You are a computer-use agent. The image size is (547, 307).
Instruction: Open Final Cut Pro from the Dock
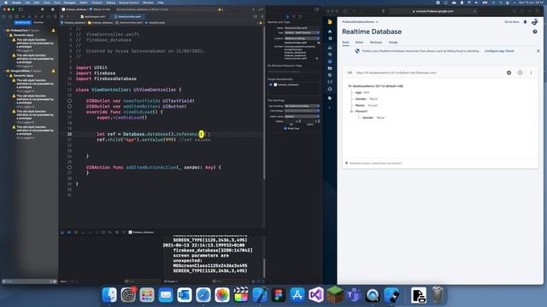point(241,295)
